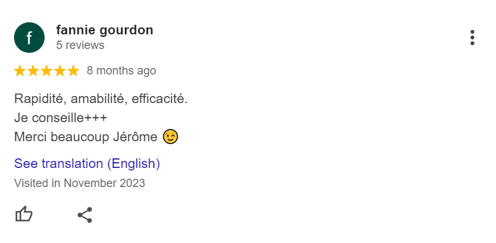Click the fifth rating star
Viewport: 496px width, 243px height.
point(73,71)
